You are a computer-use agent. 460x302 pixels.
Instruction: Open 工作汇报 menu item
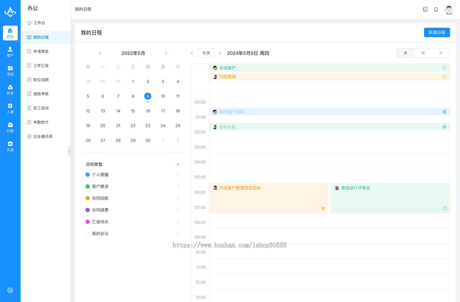(46, 66)
